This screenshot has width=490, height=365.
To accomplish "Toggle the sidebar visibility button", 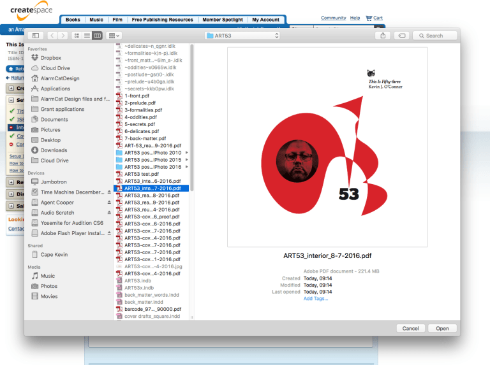I will tap(35, 36).
